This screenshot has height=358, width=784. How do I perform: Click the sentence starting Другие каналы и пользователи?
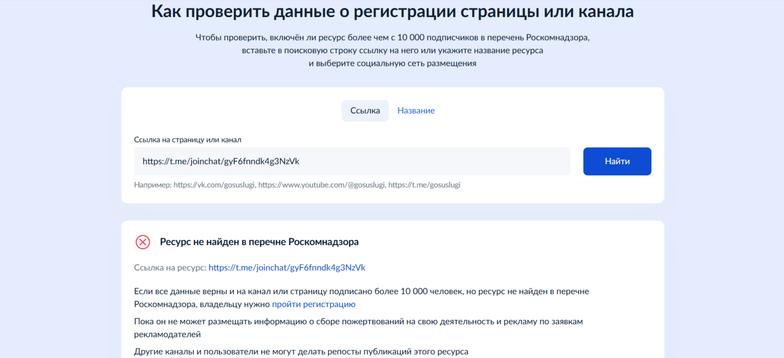tap(301, 352)
